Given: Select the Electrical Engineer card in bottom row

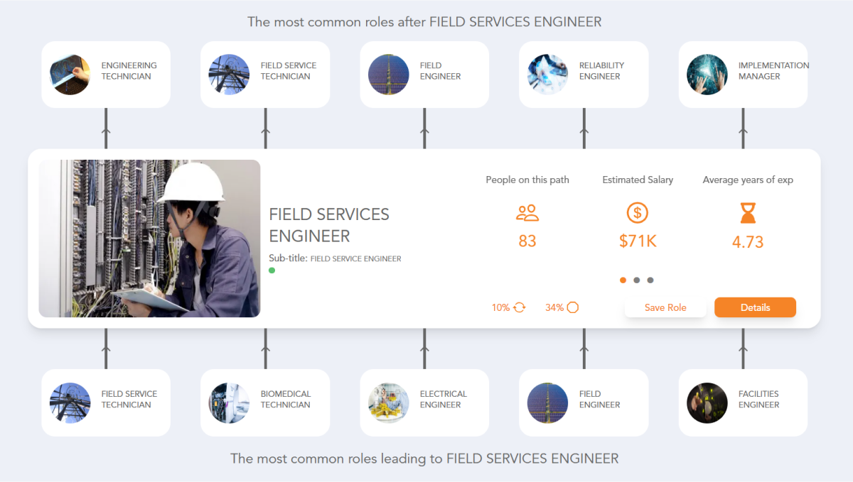Looking at the screenshot, I should pyautogui.click(x=424, y=402).
